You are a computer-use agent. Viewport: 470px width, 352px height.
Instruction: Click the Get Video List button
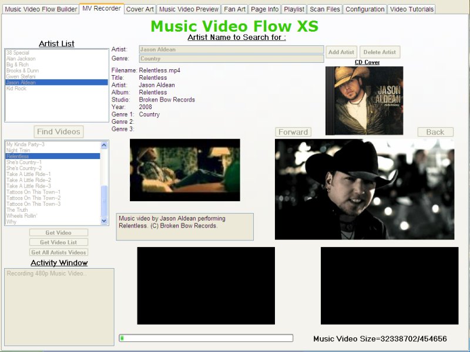click(x=59, y=242)
